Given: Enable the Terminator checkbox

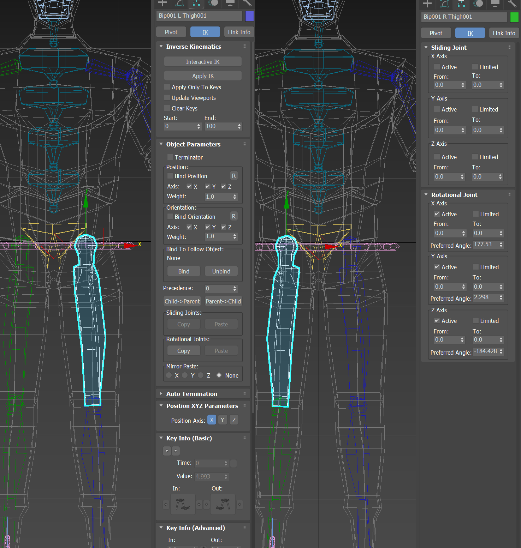Looking at the screenshot, I should [x=170, y=157].
